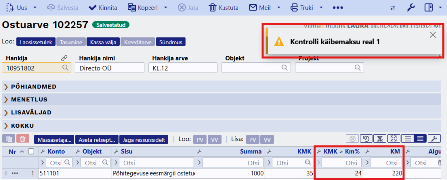This screenshot has height=180, width=447.
Task: Click the swap arrows icon in top toolbar
Action: click(393, 8)
